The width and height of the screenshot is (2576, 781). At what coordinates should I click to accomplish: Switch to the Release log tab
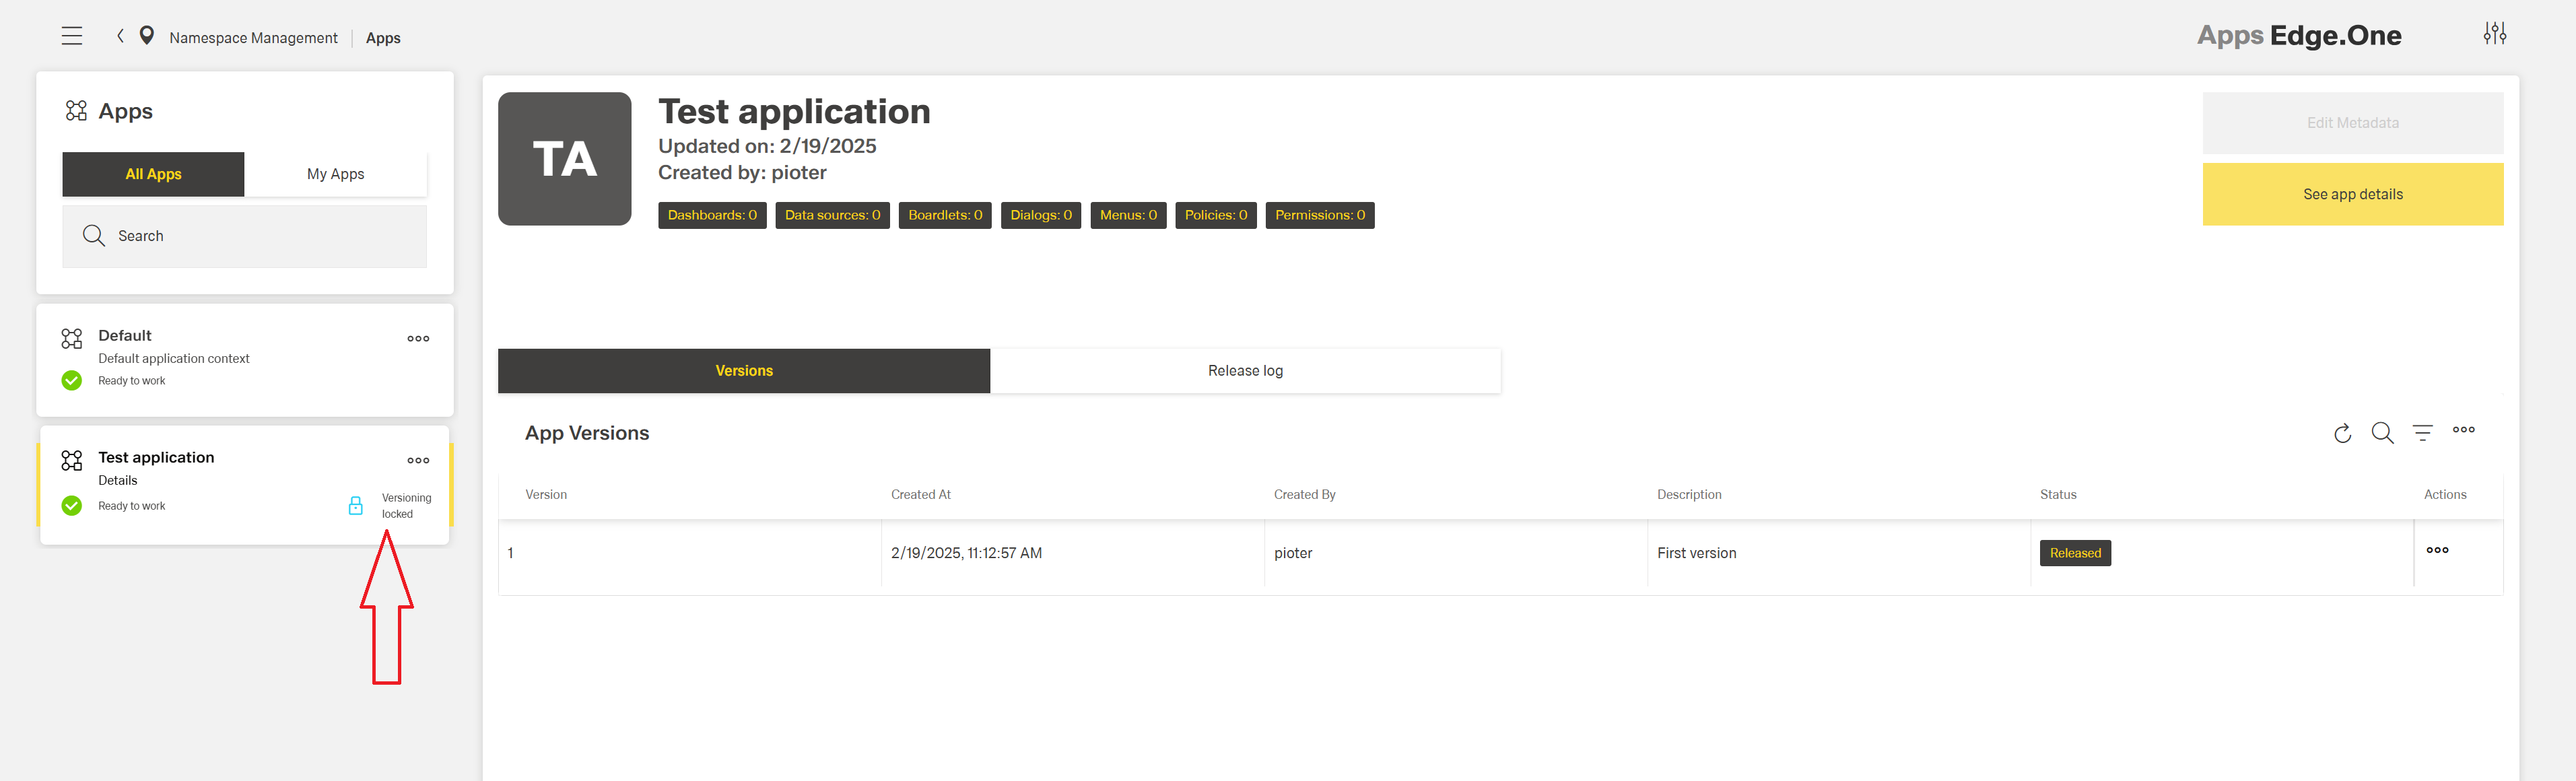[1245, 370]
